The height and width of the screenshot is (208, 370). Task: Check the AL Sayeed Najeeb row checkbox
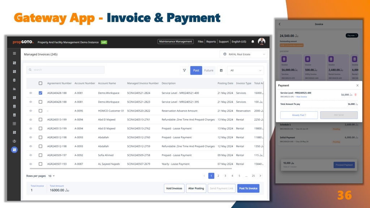pyautogui.click(x=40, y=164)
